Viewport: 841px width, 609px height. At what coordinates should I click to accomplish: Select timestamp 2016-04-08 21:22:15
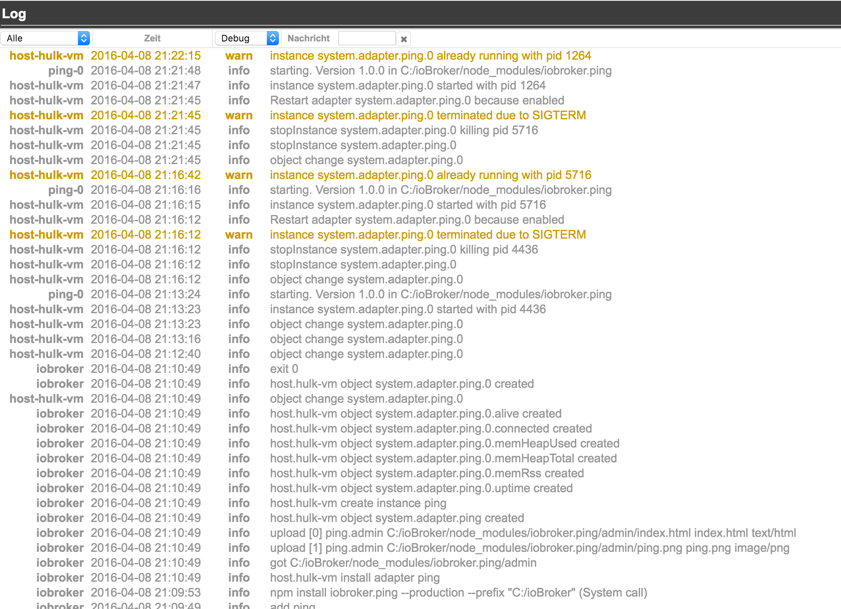click(x=146, y=56)
